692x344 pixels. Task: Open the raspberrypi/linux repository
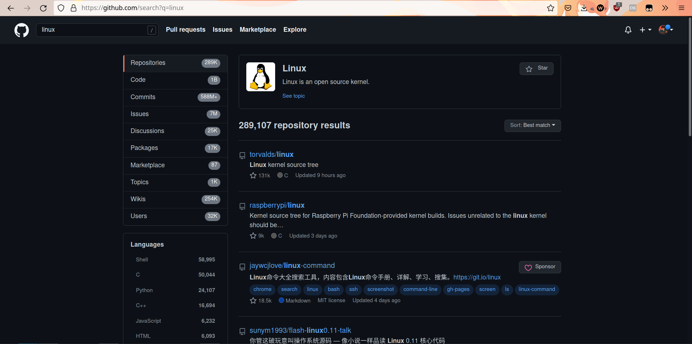pyautogui.click(x=277, y=205)
